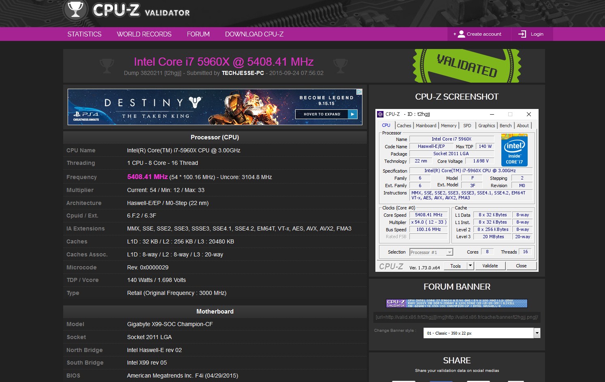Click the Hover to Expand button

[326, 114]
